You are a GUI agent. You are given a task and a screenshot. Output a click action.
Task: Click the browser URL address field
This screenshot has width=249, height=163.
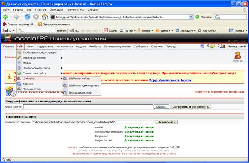pyautogui.click(x=122, y=17)
